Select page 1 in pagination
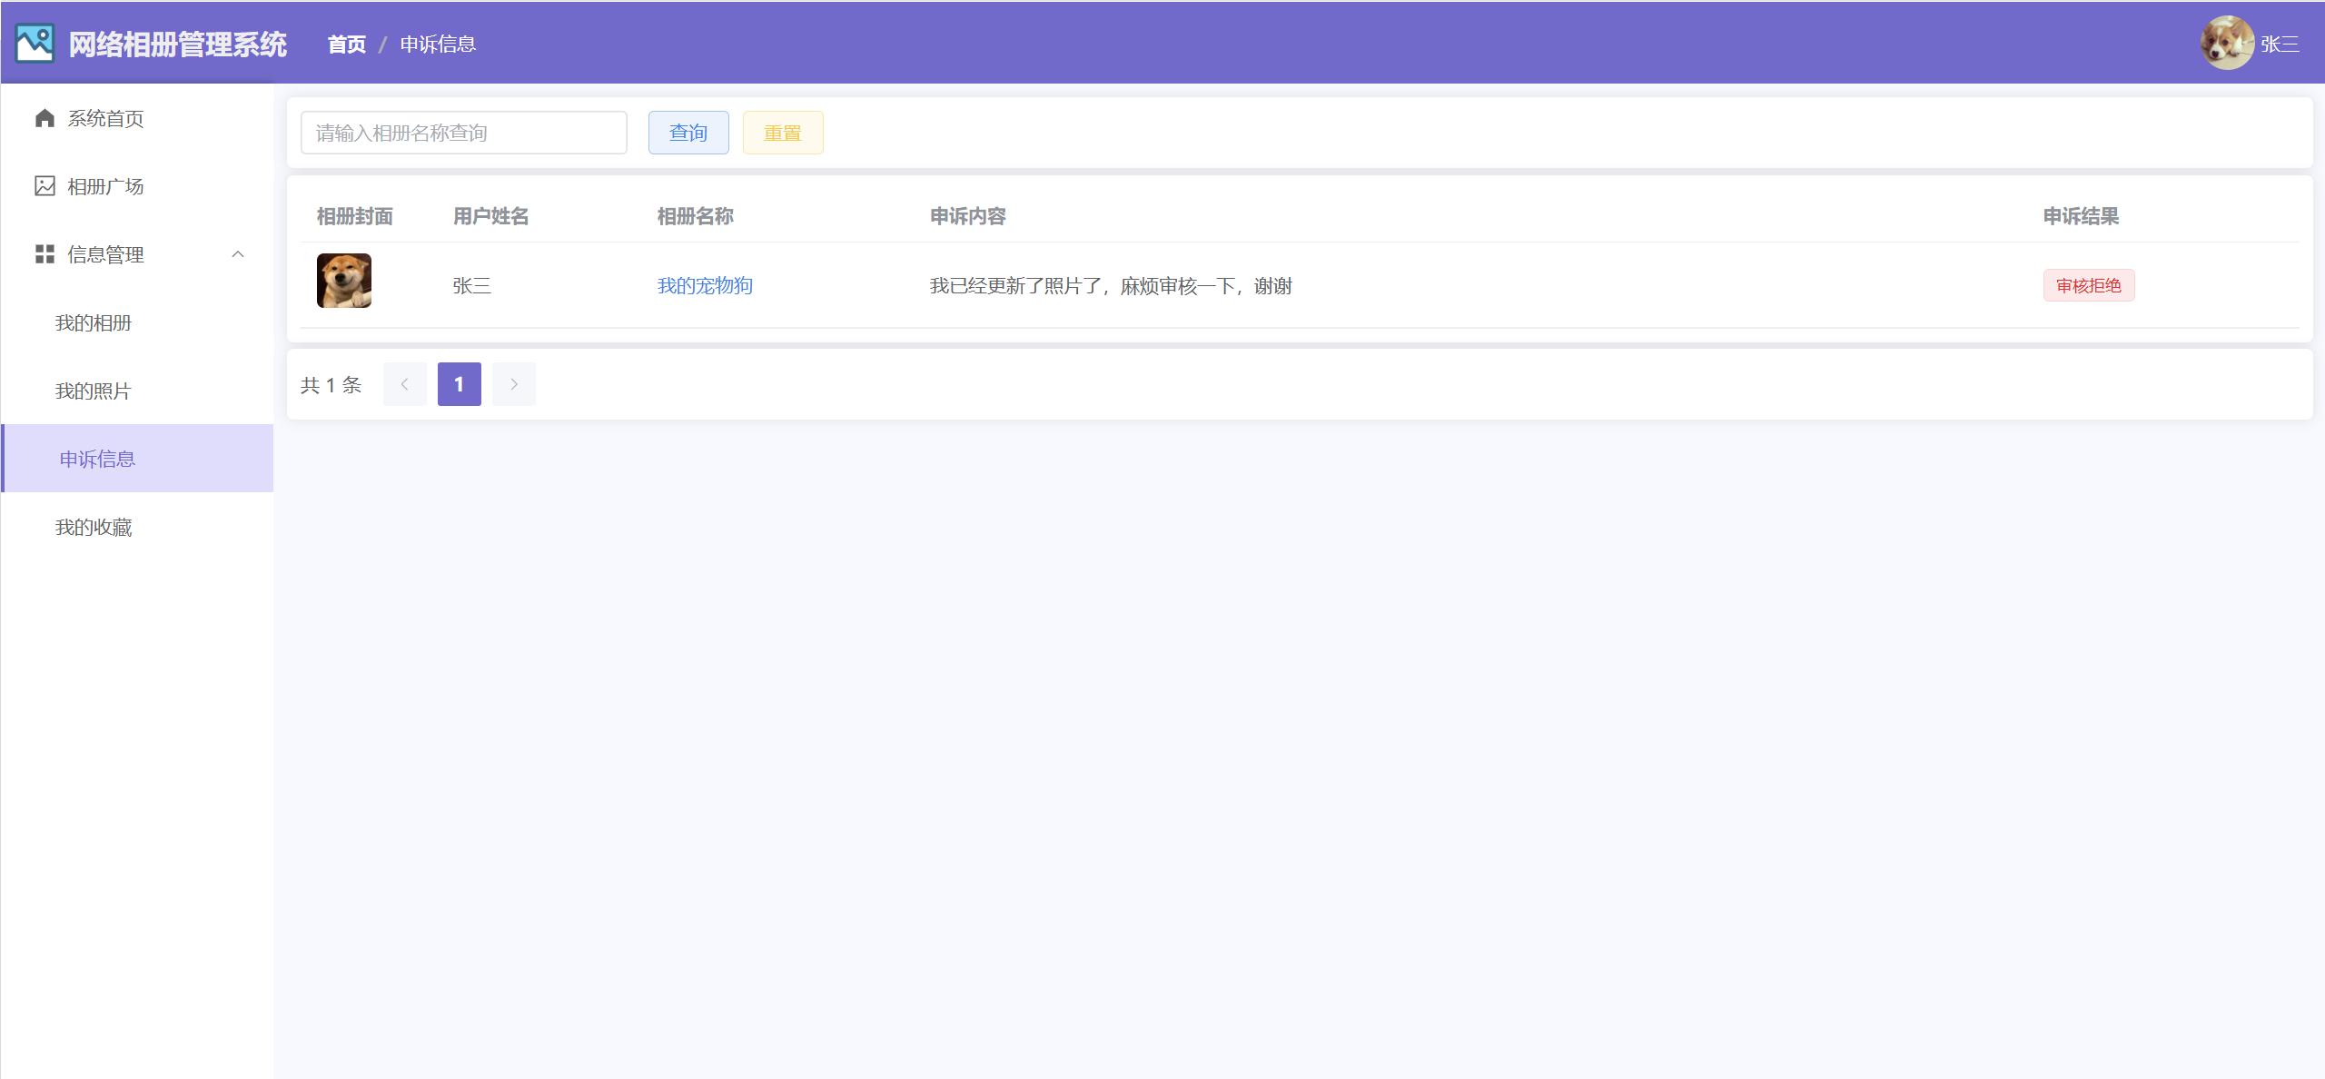 pyautogui.click(x=460, y=384)
